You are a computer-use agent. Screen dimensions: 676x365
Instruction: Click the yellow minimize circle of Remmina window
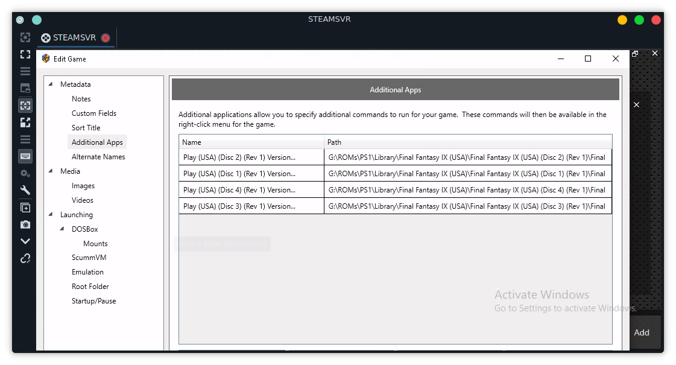(622, 20)
